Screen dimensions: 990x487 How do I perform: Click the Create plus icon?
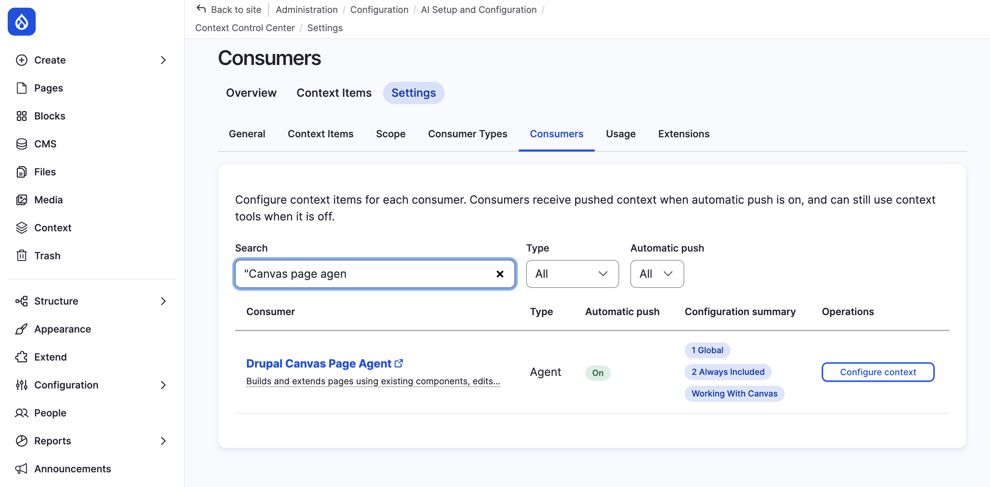[x=22, y=60]
